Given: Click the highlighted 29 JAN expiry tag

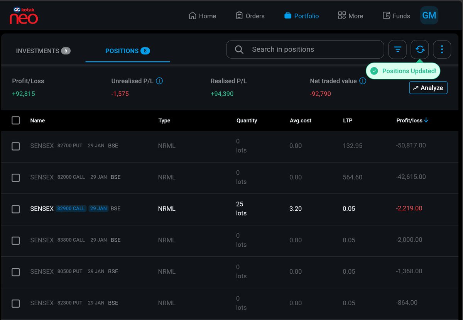Looking at the screenshot, I should click(98, 208).
